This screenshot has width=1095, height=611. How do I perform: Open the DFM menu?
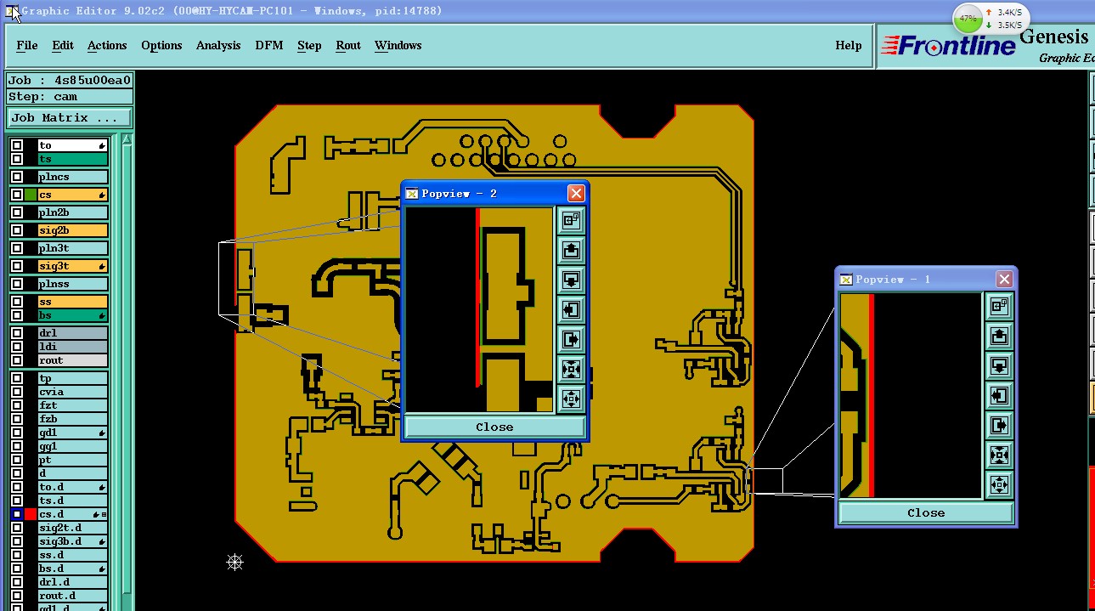pos(269,46)
